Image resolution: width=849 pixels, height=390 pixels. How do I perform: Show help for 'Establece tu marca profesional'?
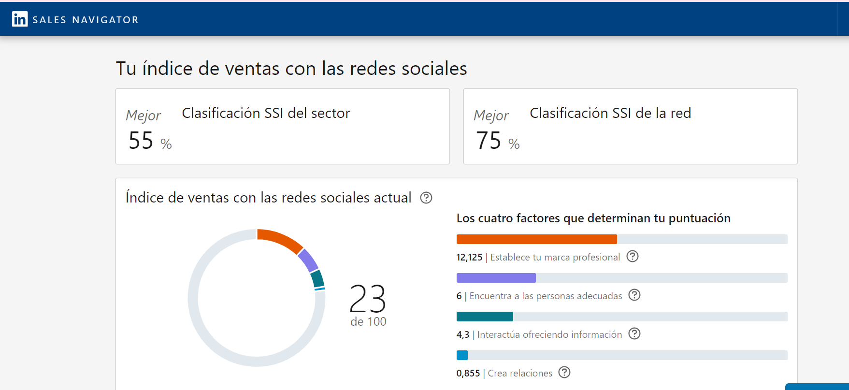(633, 256)
